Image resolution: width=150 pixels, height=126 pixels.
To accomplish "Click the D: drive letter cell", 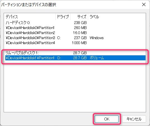I will 59,58.
